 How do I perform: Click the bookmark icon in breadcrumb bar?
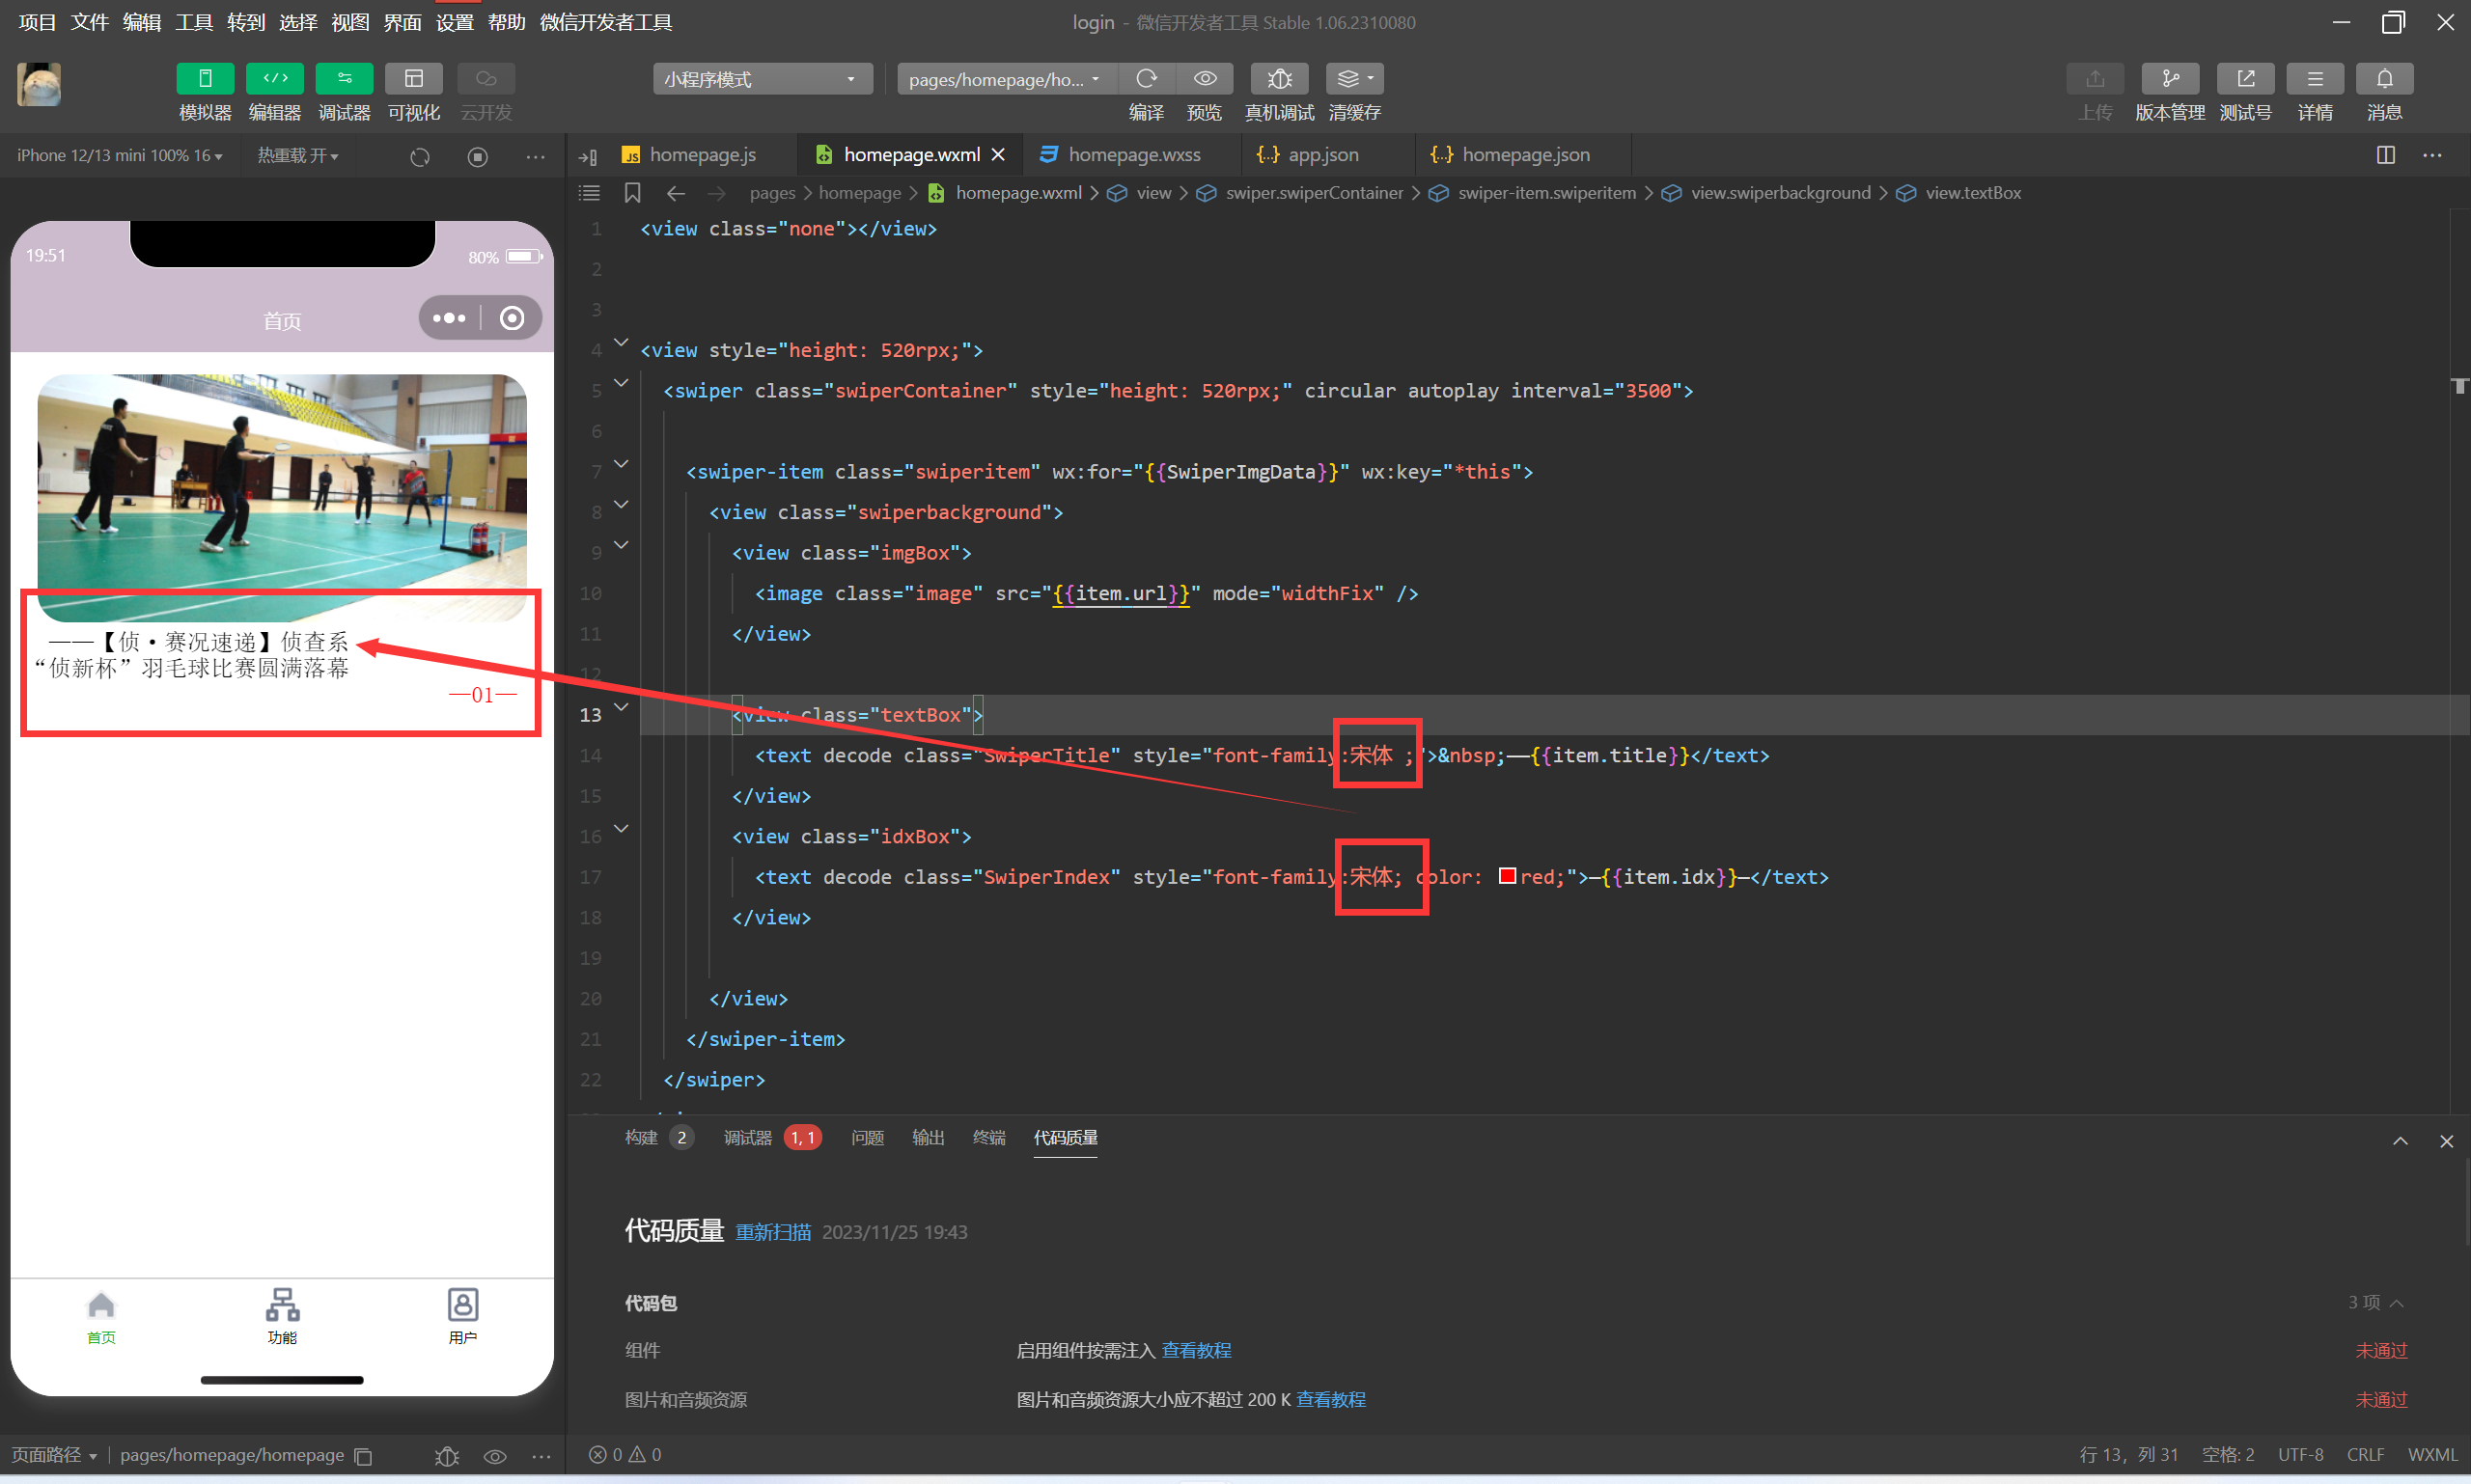point(632,193)
